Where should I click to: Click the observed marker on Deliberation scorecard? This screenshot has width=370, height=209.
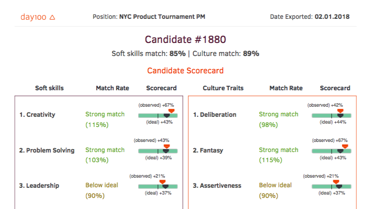(x=340, y=111)
